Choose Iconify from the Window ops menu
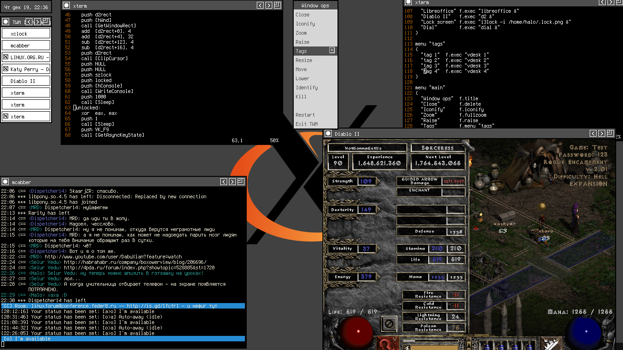This screenshot has width=623, height=350. click(316, 24)
